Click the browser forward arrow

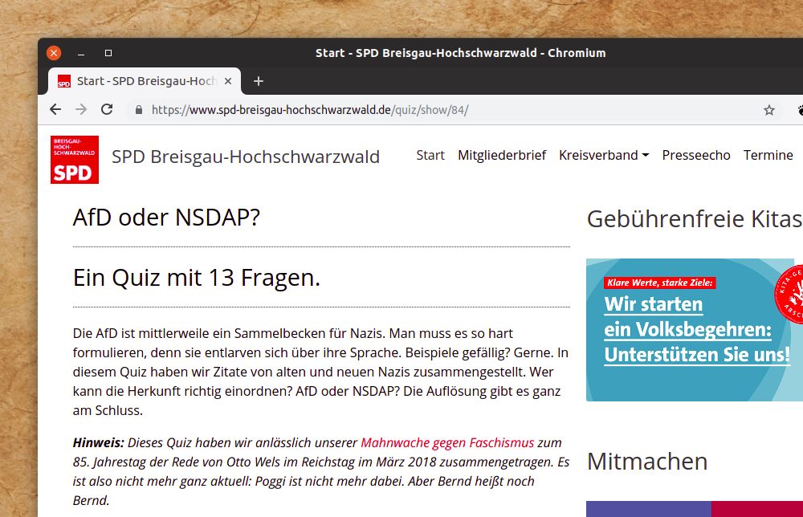(81, 109)
